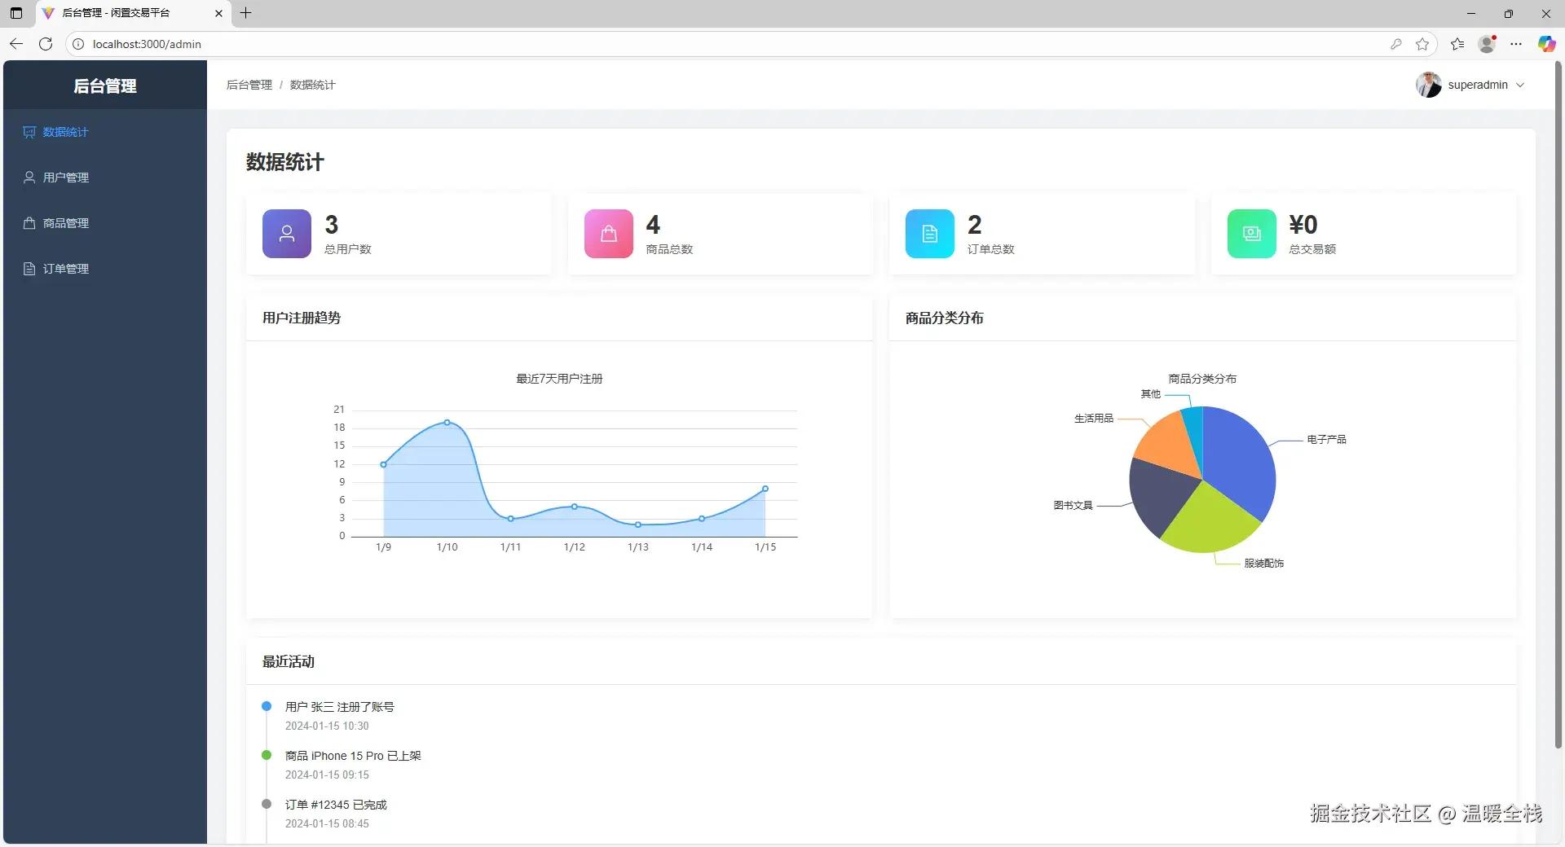The height and width of the screenshot is (847, 1565).
Task: Open the Copilot sidebar icon
Action: (1546, 44)
